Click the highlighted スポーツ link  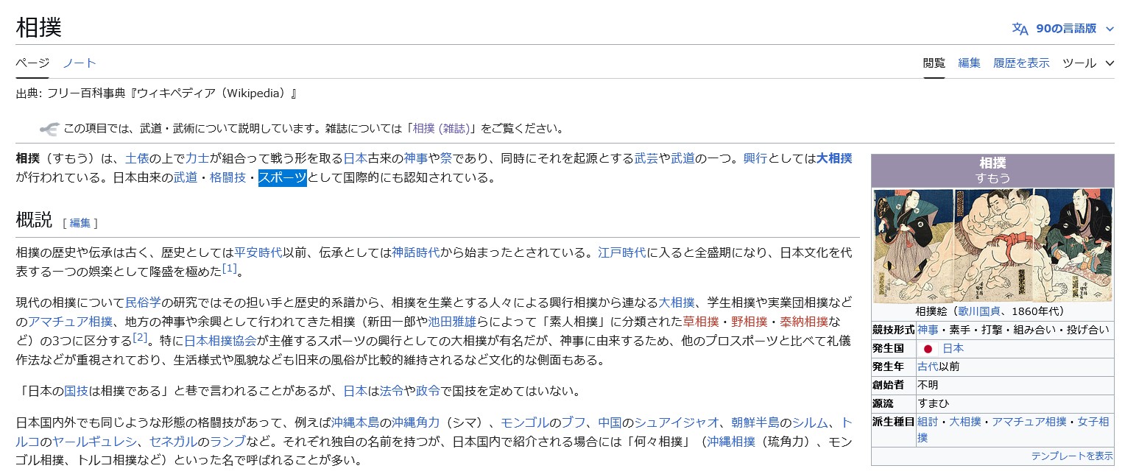[x=282, y=177]
